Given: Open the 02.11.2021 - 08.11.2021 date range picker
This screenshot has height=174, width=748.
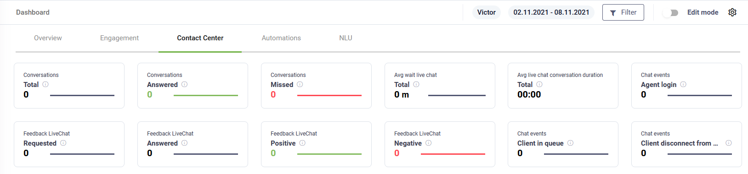Looking at the screenshot, I should click(551, 12).
